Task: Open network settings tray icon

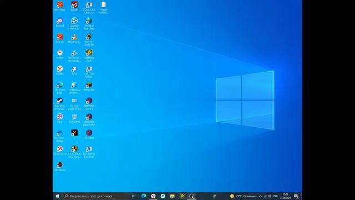Action: coord(265,196)
